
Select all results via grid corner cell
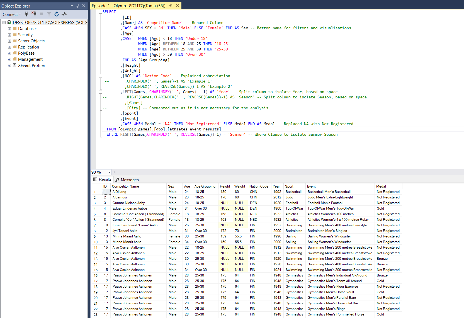point(97,186)
